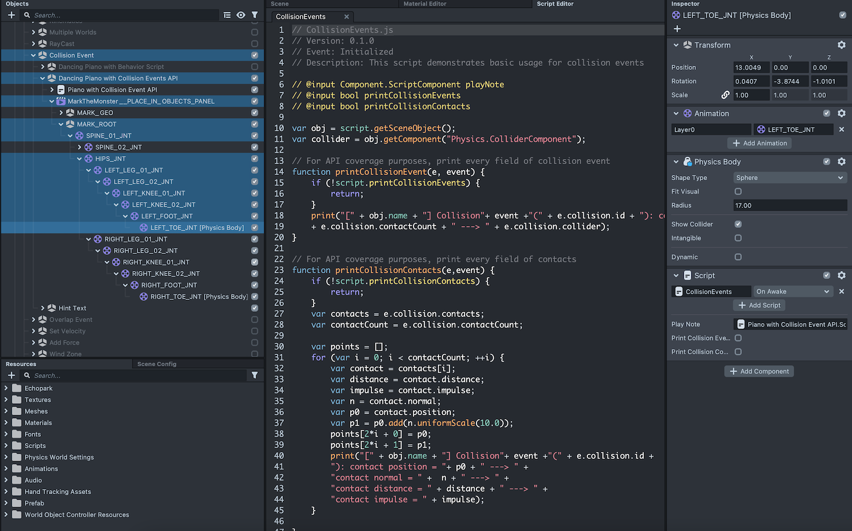This screenshot has height=531, width=852.
Task: Enable the Fit Visual checkbox
Action: point(738,191)
